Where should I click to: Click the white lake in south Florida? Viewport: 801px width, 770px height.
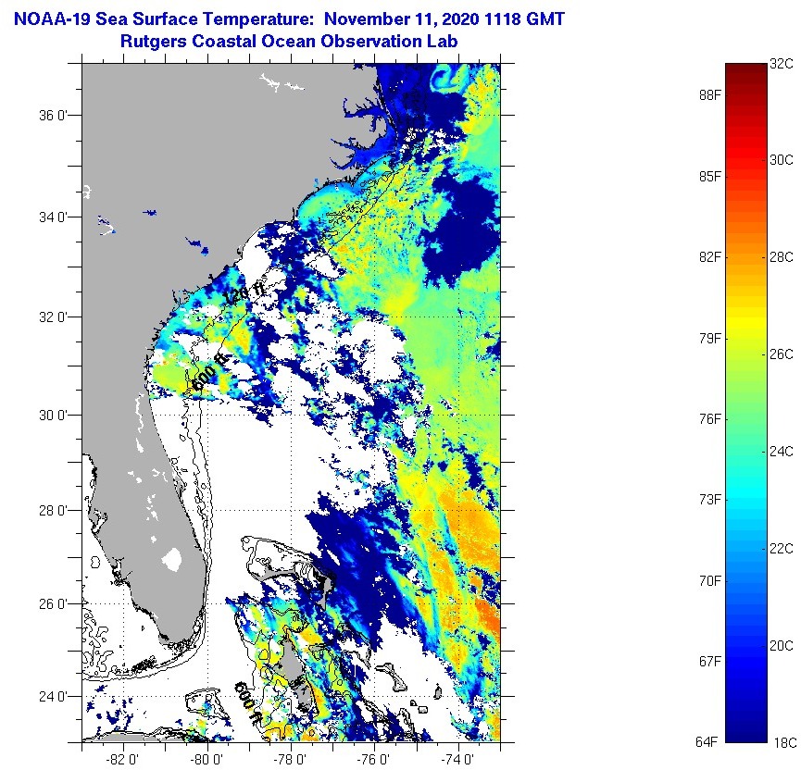[172, 559]
